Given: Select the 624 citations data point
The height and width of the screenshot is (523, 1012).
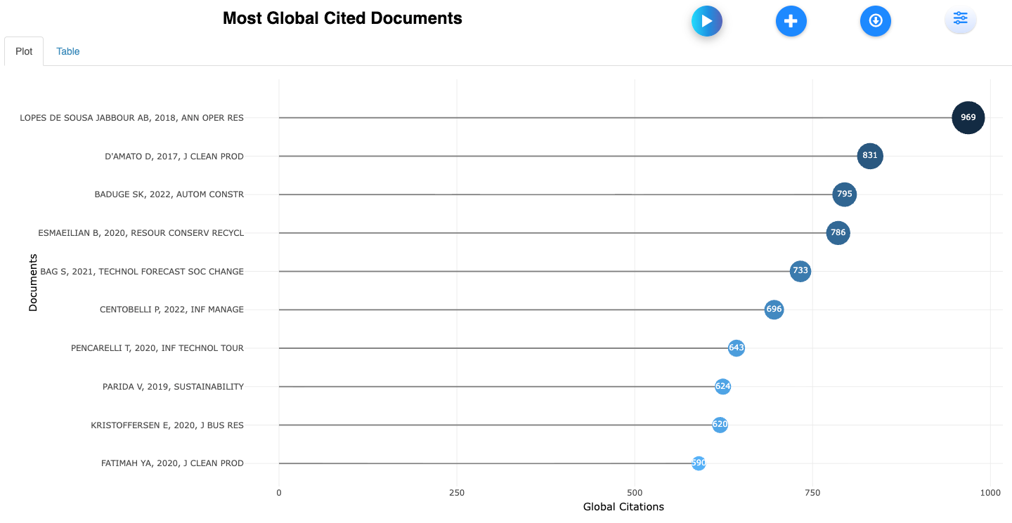Looking at the screenshot, I should coord(722,386).
